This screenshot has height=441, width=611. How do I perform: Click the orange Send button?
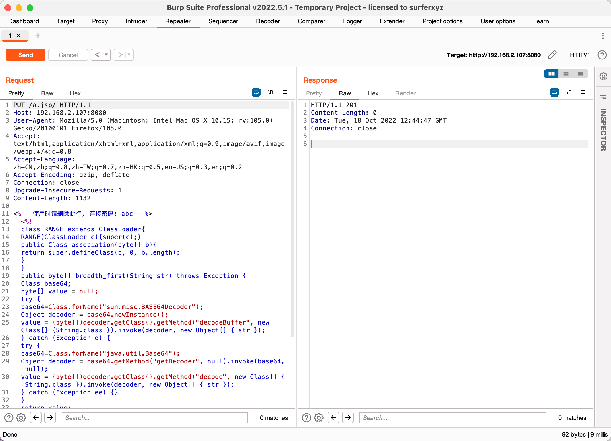click(26, 55)
